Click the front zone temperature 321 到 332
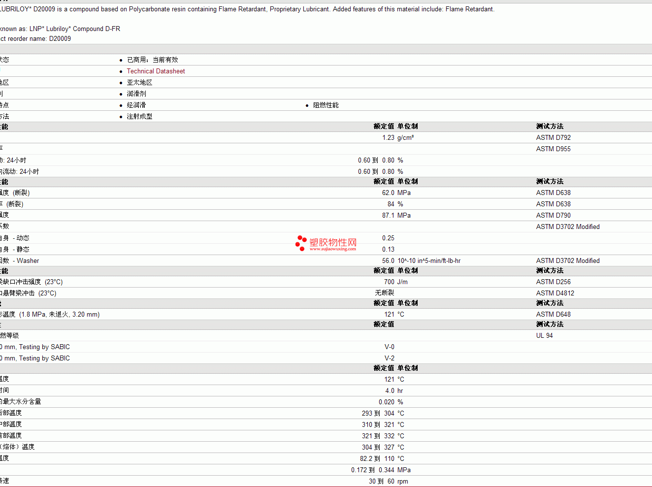 [378, 436]
